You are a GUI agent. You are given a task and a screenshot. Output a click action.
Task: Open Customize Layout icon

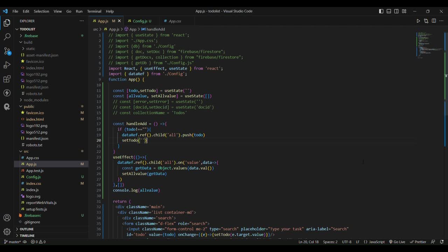tap(404, 11)
